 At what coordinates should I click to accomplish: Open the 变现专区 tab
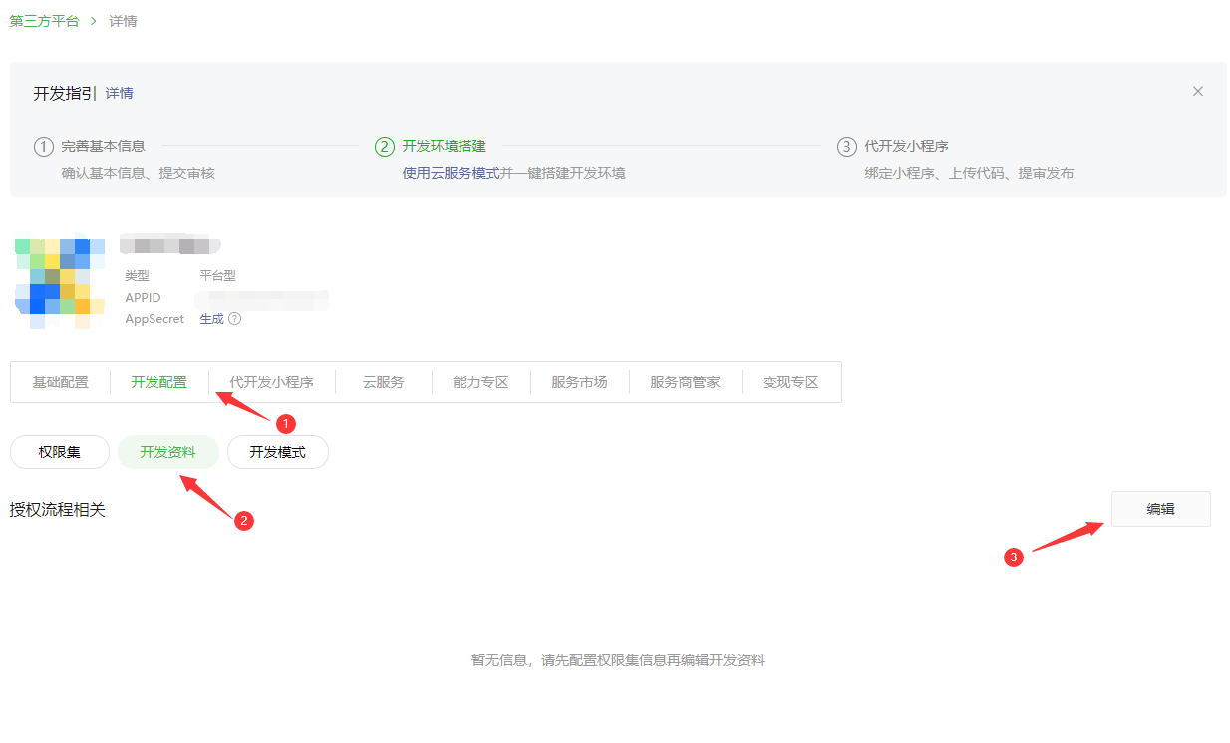coord(790,382)
